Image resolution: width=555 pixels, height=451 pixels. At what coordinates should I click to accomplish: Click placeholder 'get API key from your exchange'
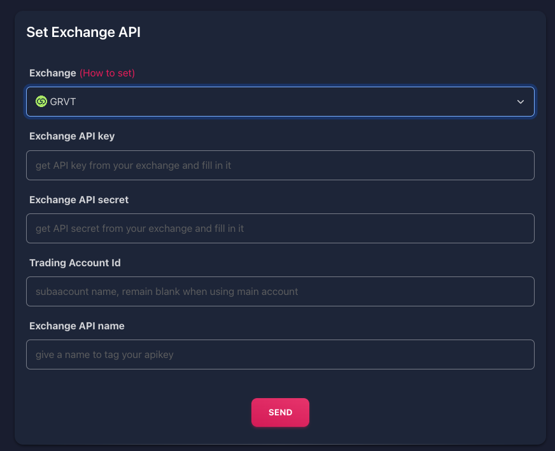tap(133, 166)
